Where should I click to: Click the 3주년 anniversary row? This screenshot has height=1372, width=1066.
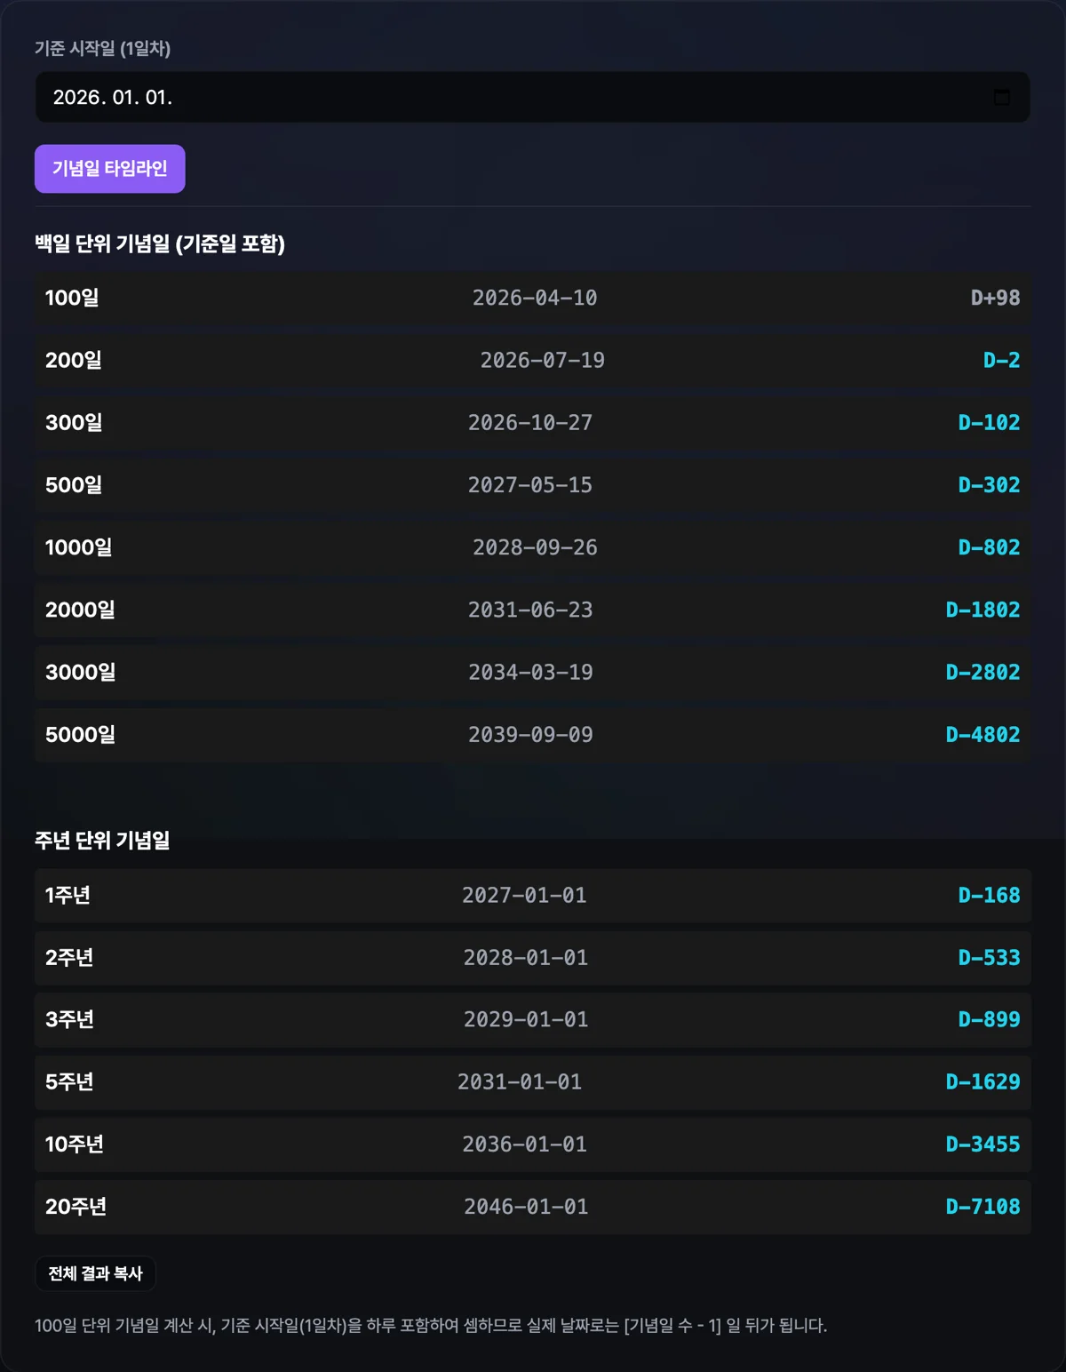[533, 1020]
